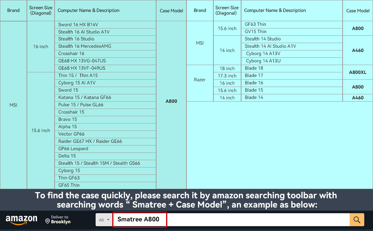Select the Pulse 15 / Pulse GL66 row

click(x=105, y=105)
